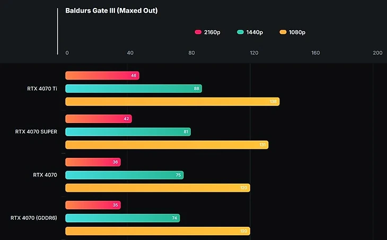This screenshot has width=387, height=240.
Task: Click the teal 1440p legend swatch
Action: [x=240, y=32]
